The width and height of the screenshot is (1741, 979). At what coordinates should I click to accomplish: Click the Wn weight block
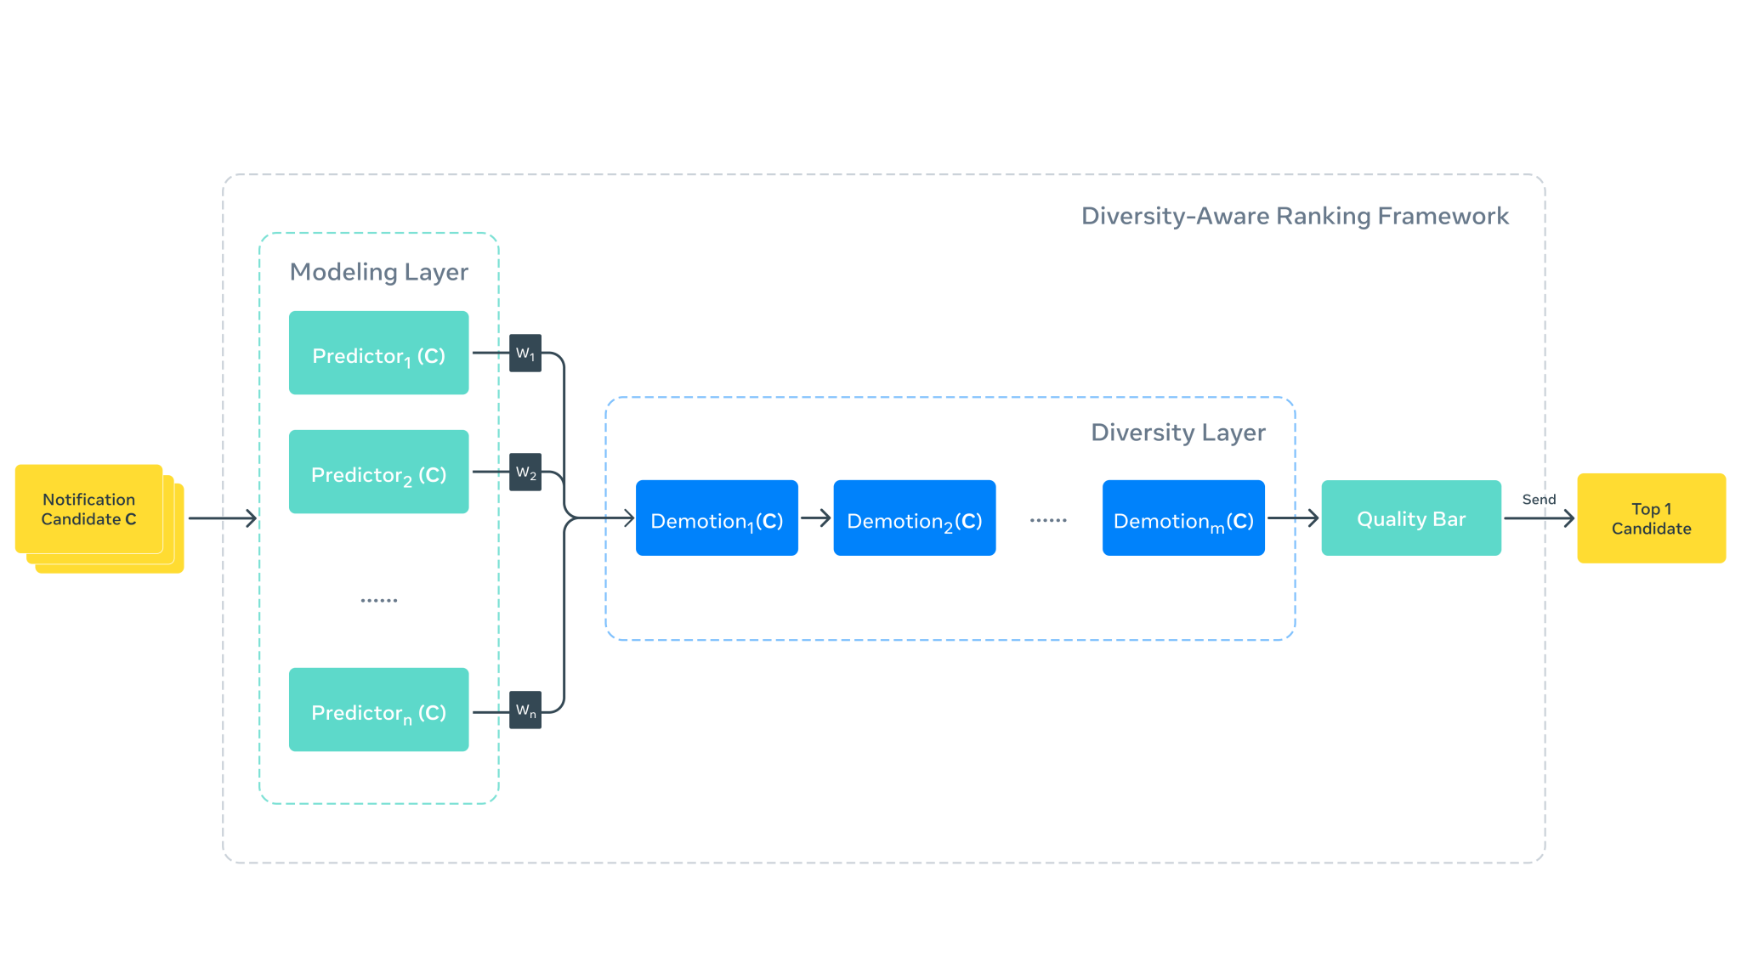525,710
